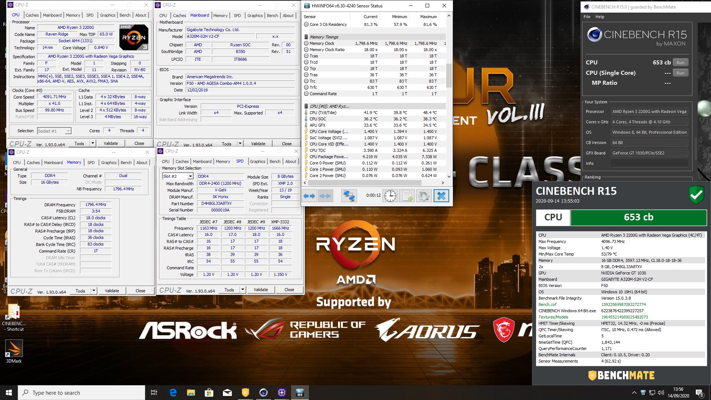Click Bench.cof link in BenchMate panel
This screenshot has height=400, width=711.
pos(547,304)
